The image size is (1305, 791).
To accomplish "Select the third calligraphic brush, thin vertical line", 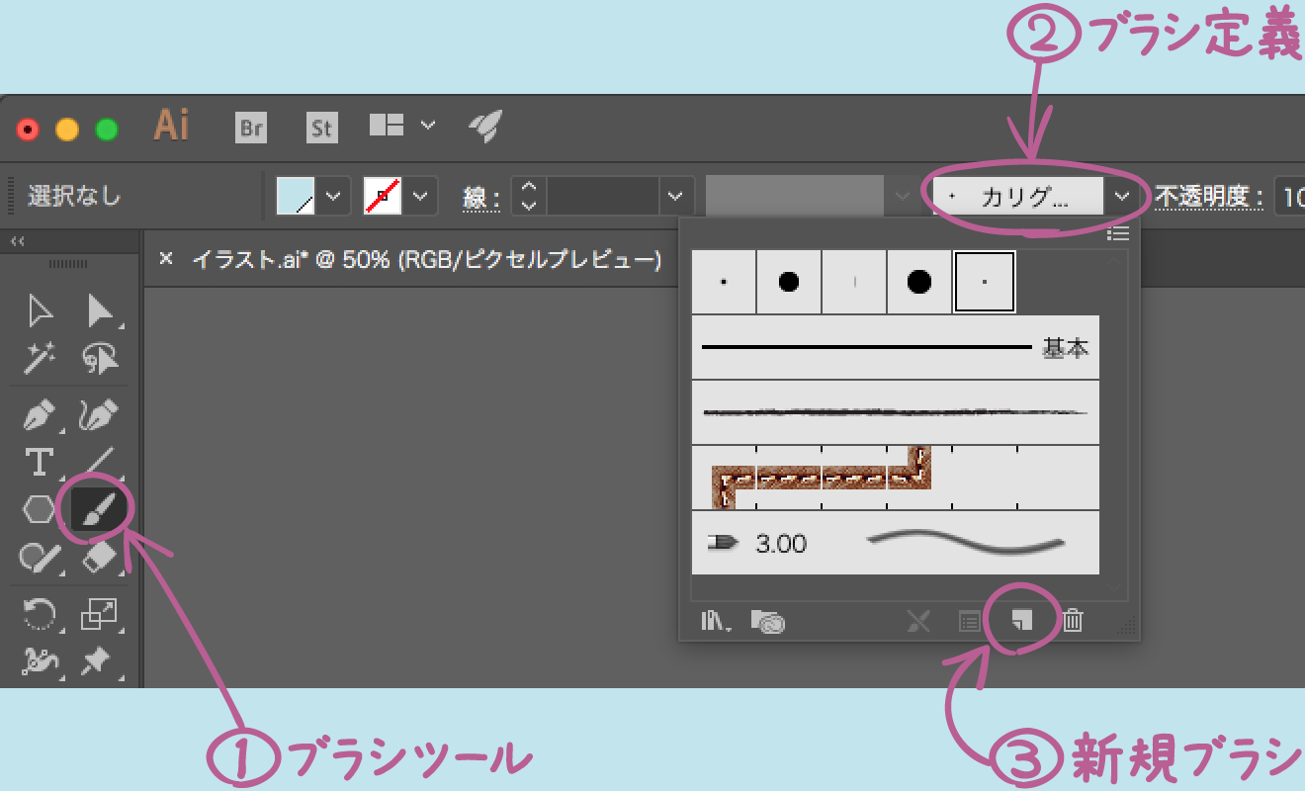I will coord(854,282).
